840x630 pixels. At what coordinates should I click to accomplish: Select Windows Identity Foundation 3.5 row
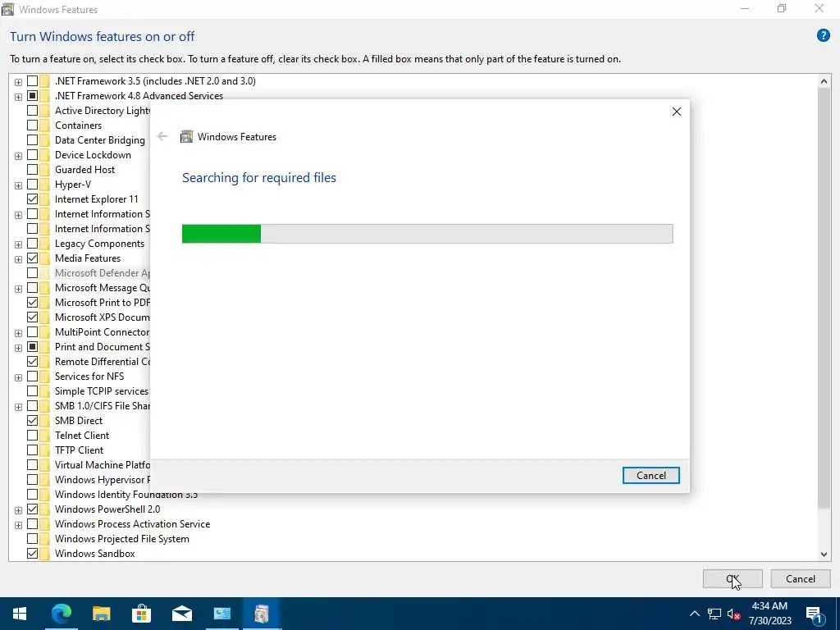tap(126, 495)
